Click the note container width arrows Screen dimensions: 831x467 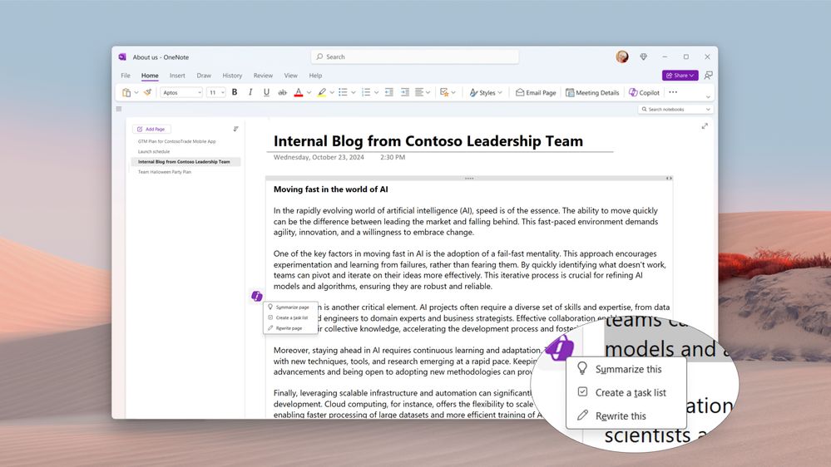[669, 179]
